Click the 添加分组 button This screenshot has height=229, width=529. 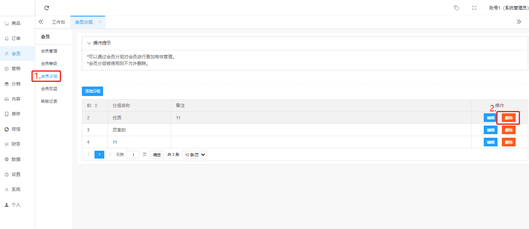click(92, 91)
